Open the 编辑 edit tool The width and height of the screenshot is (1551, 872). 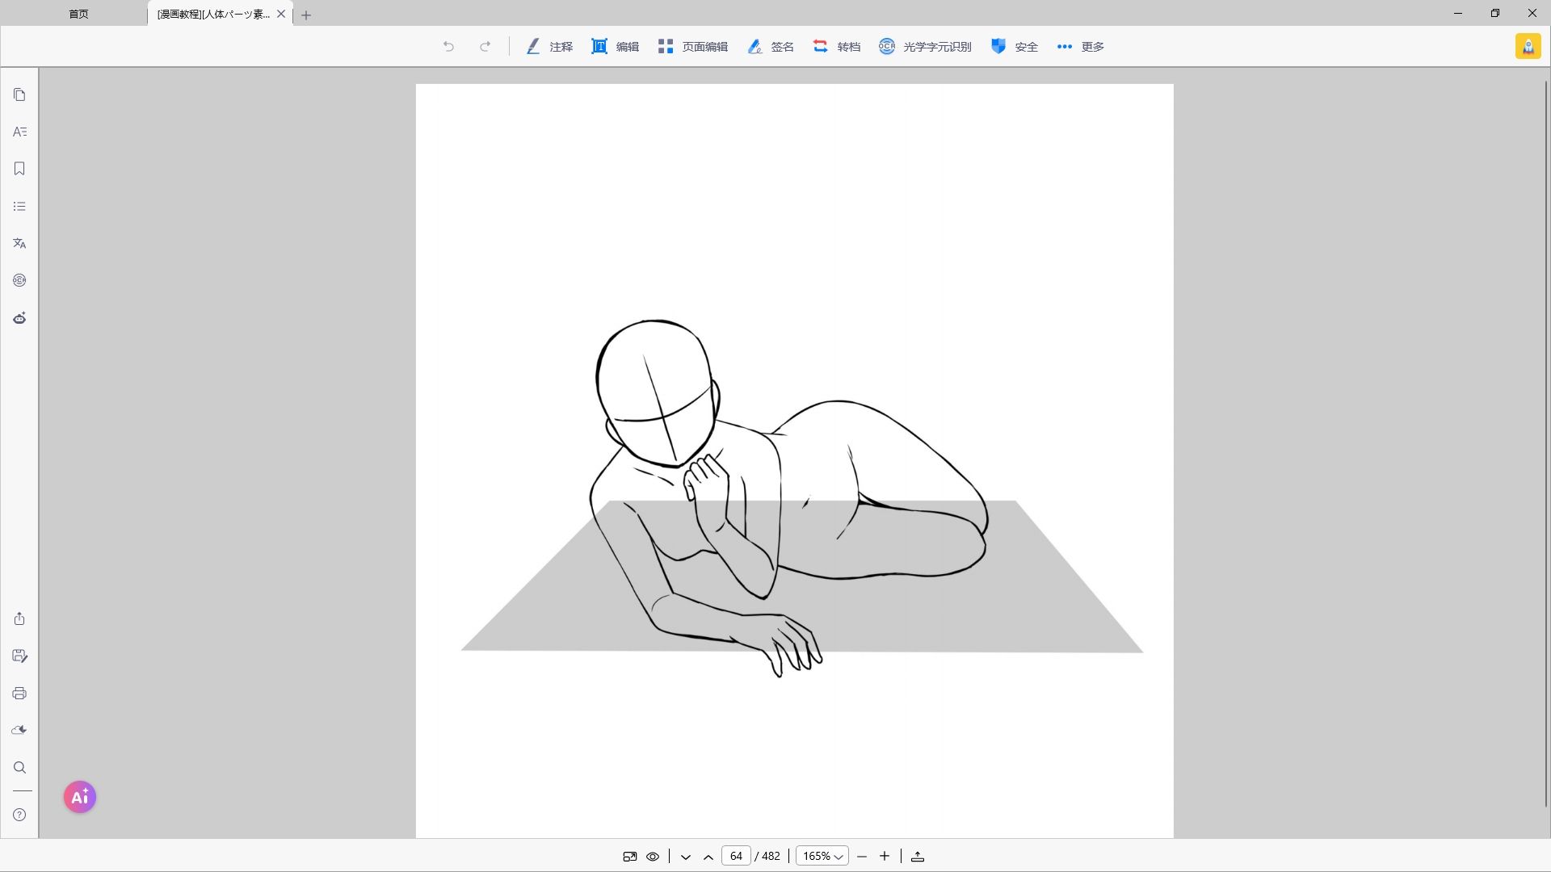pos(616,47)
